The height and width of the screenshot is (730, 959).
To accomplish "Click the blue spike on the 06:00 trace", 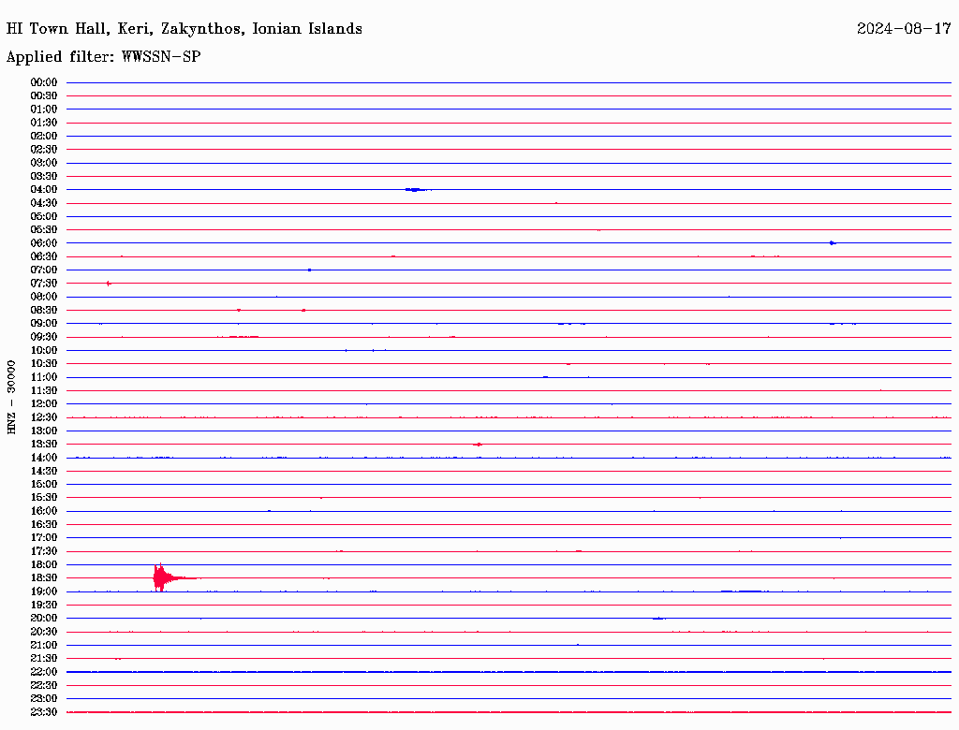I will coord(832,243).
